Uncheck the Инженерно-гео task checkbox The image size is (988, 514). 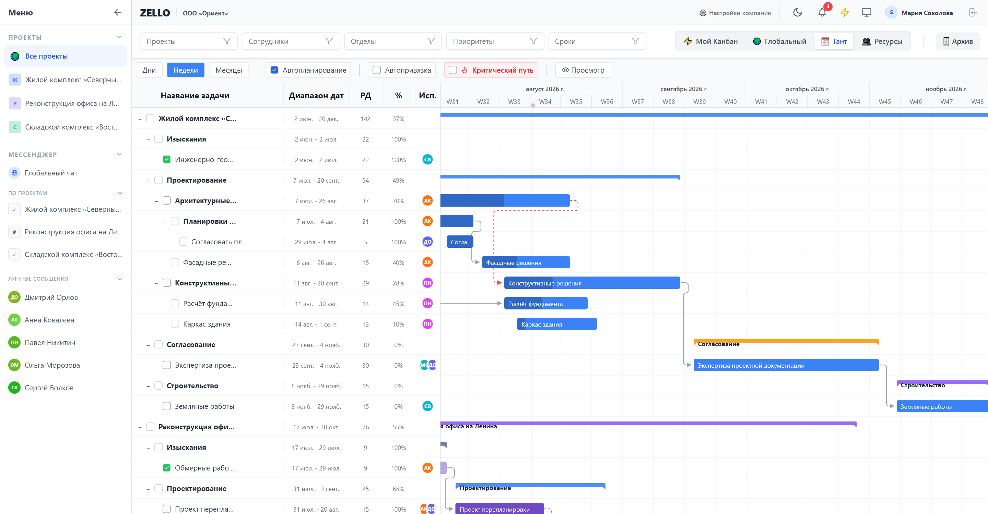(x=166, y=159)
